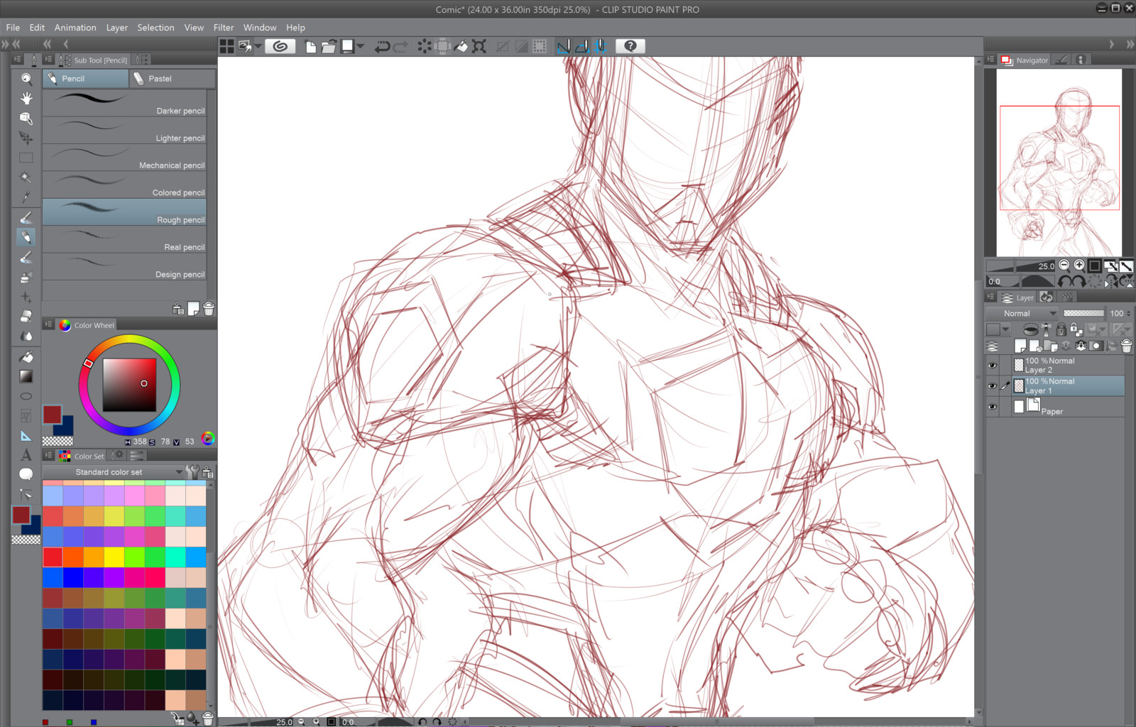
Task: Select the Operation object cube tool
Action: tap(26, 118)
